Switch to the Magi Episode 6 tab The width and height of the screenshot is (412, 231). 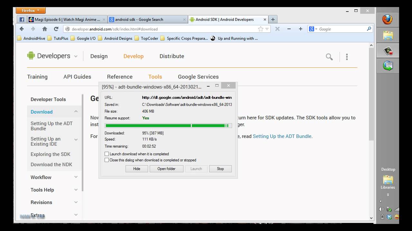pos(67,20)
